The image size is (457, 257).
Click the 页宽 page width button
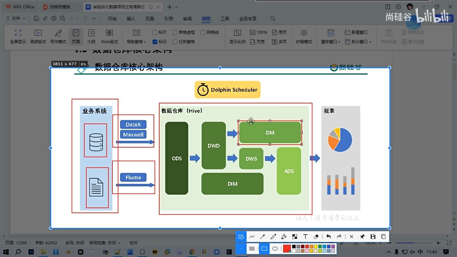[257, 42]
